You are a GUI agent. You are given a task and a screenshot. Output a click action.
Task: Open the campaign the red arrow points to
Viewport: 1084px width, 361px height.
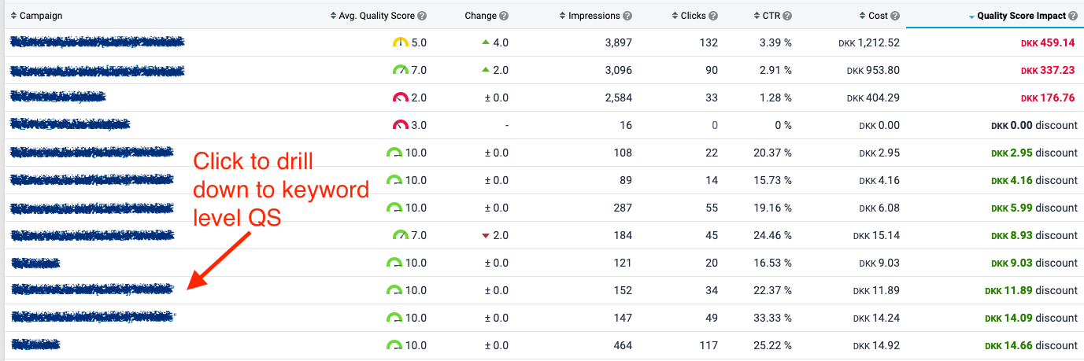(92, 289)
